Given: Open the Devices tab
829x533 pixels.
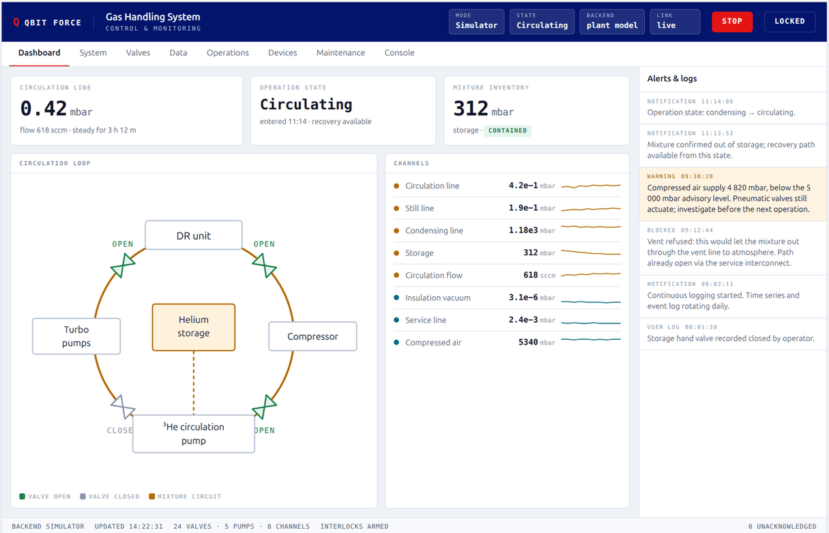Looking at the screenshot, I should [282, 53].
